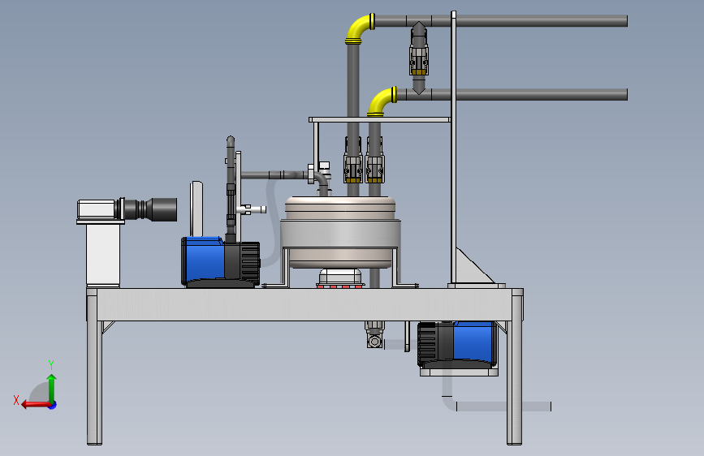Click the red X label beside the triad
This screenshot has width=704, height=456.
[16, 400]
